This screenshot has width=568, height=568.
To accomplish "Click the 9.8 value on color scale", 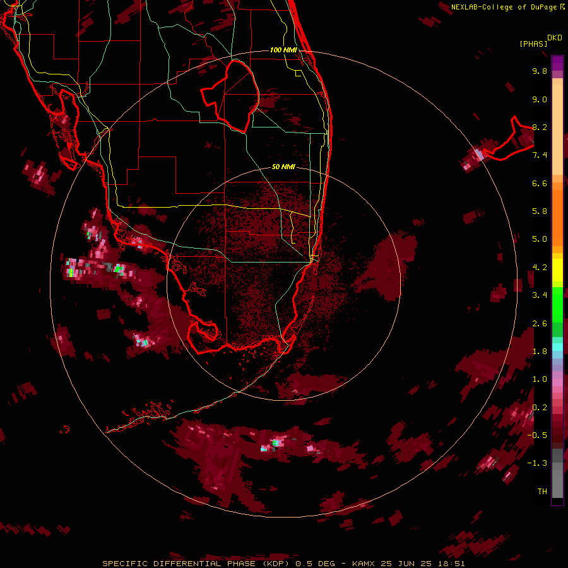I will tap(540, 71).
